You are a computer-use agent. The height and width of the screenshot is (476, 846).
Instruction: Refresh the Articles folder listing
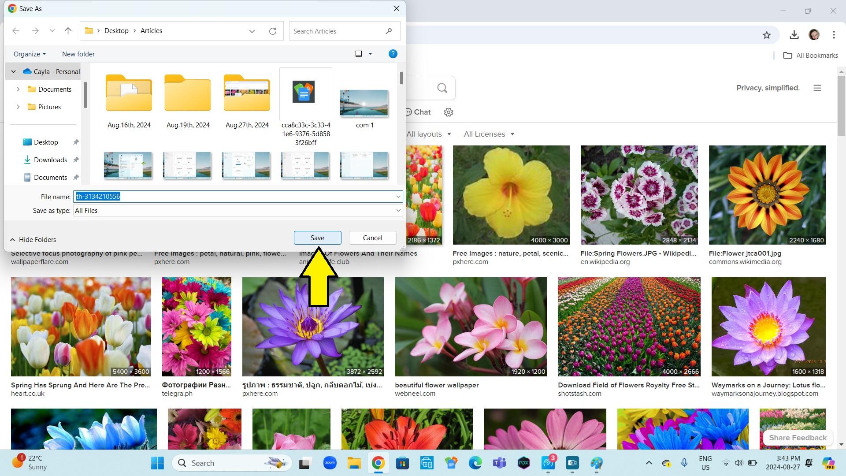click(x=273, y=31)
